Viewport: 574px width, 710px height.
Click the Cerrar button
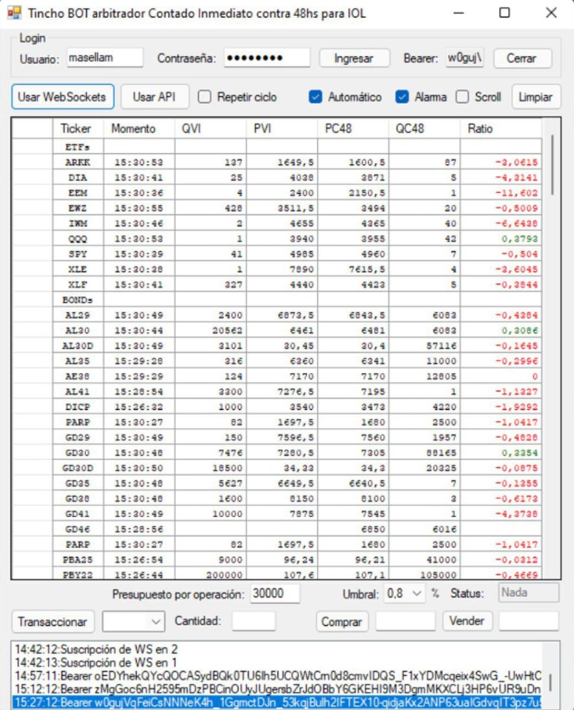(x=522, y=58)
